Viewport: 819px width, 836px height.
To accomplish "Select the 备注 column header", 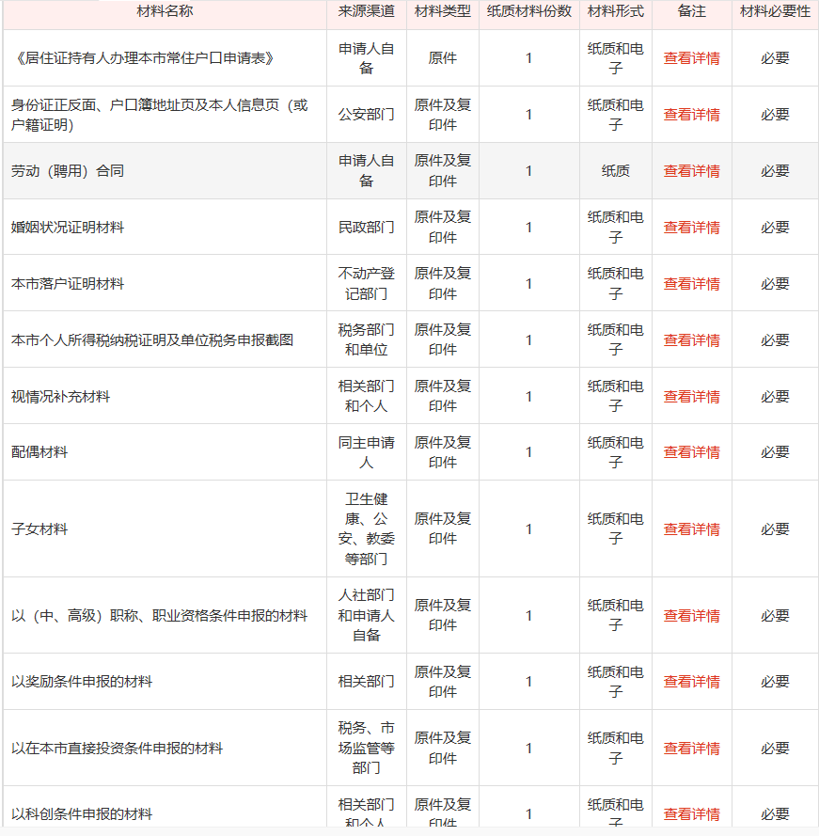I will tap(691, 11).
